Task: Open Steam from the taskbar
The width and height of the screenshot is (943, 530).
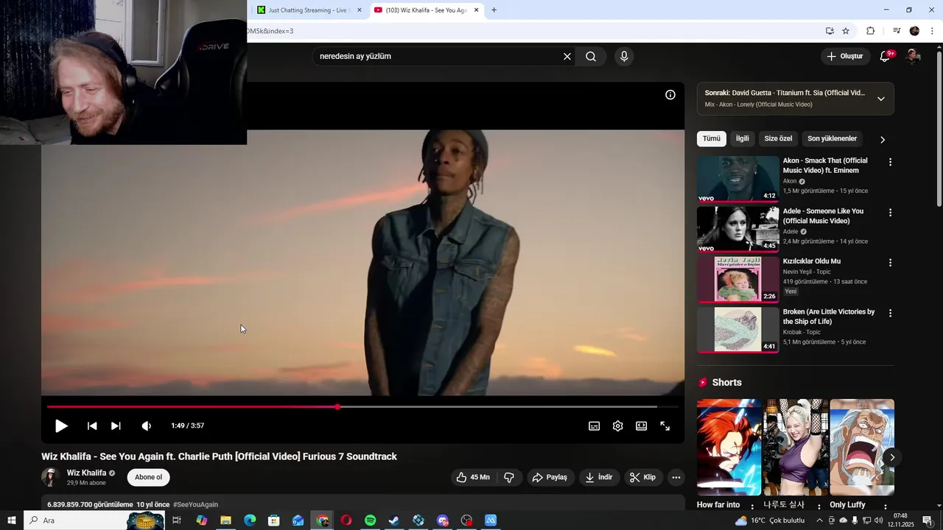Action: (x=394, y=520)
